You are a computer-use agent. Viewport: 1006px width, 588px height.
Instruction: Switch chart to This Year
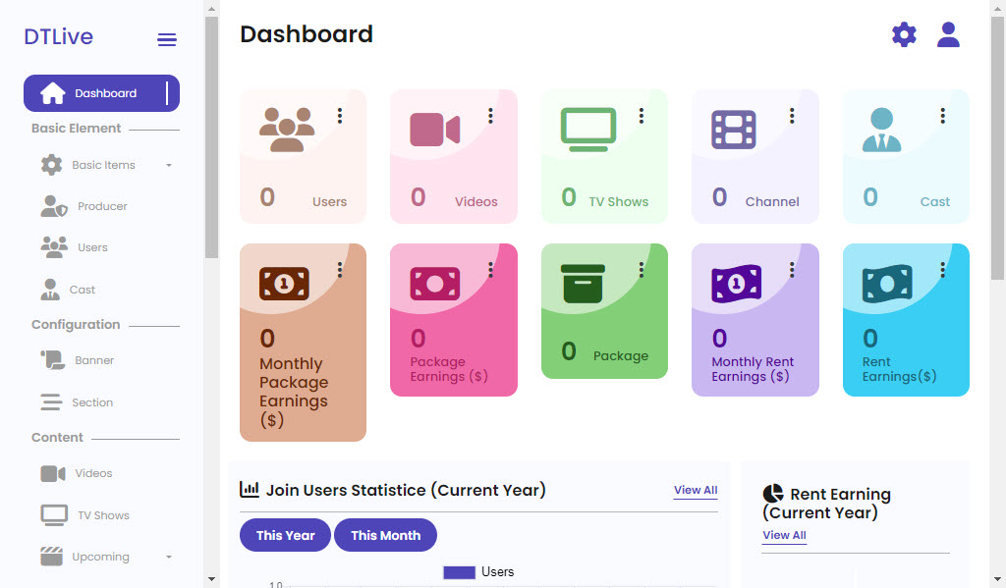pyautogui.click(x=286, y=535)
